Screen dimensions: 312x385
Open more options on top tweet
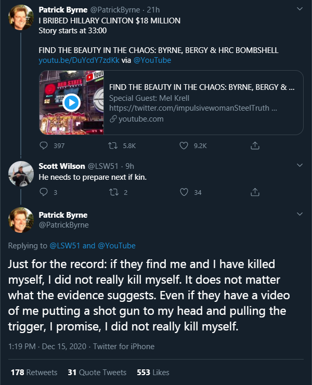(300, 8)
